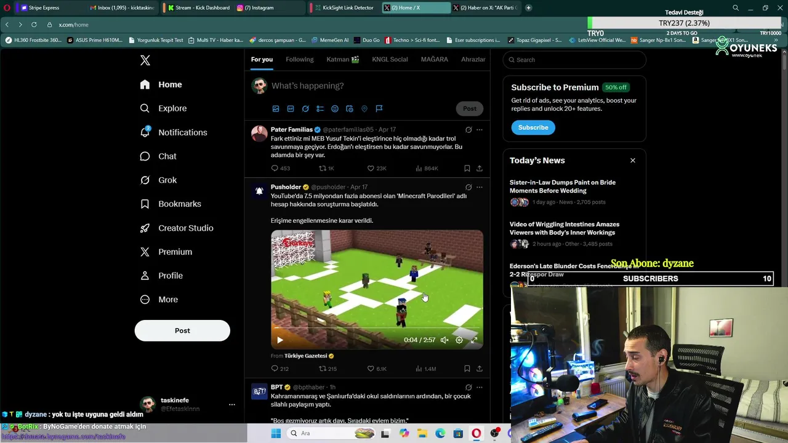The width and height of the screenshot is (788, 443).
Task: Open the Windows Start menu
Action: [276, 433]
